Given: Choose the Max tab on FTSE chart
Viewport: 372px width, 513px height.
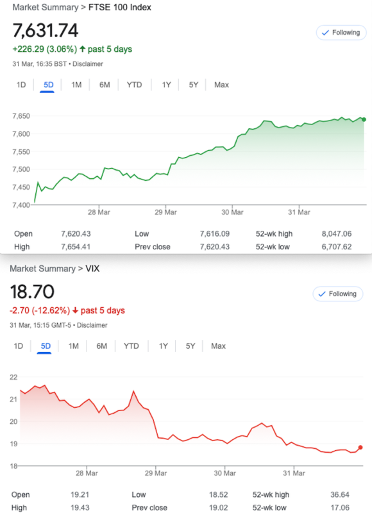Looking at the screenshot, I should click(x=221, y=85).
